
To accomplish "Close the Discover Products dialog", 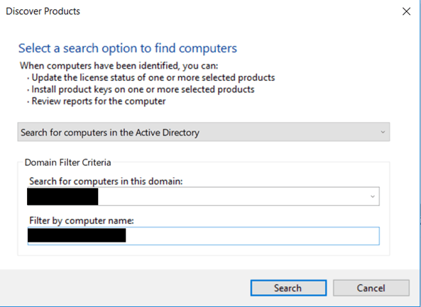I will pyautogui.click(x=406, y=11).
